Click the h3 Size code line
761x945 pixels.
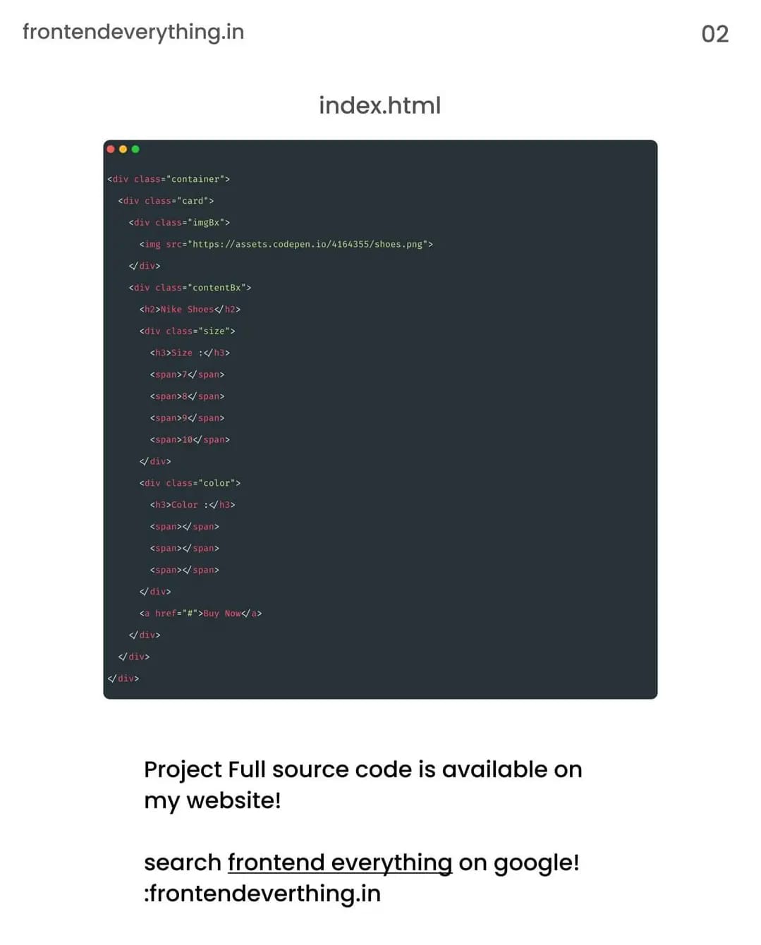(x=190, y=353)
